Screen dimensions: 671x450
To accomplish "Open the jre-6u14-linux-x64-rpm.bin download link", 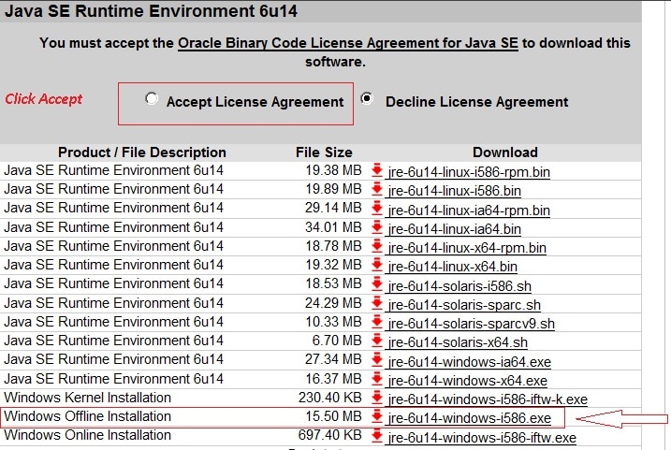I will [467, 248].
